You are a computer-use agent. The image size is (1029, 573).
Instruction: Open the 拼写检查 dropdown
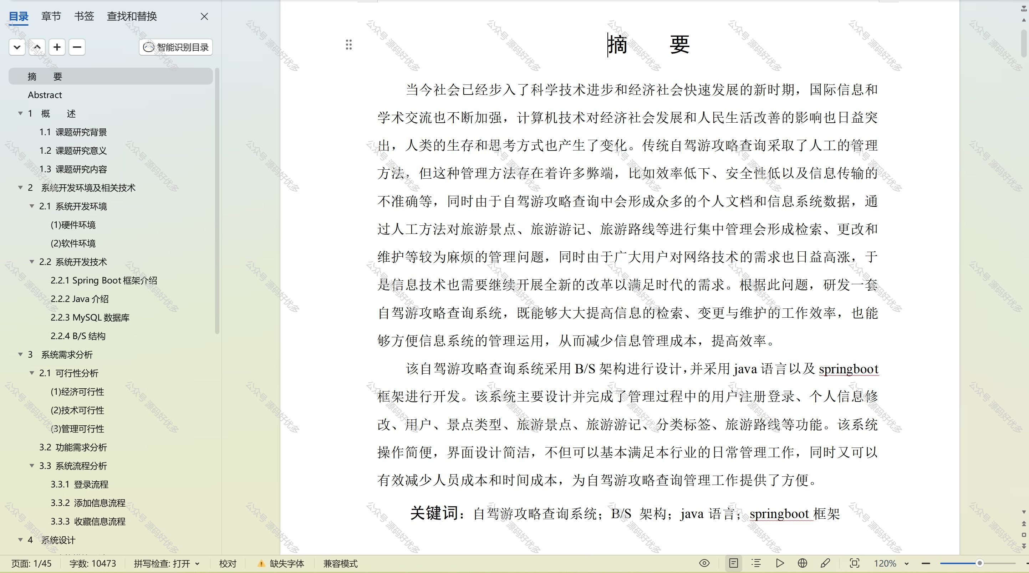point(167,563)
